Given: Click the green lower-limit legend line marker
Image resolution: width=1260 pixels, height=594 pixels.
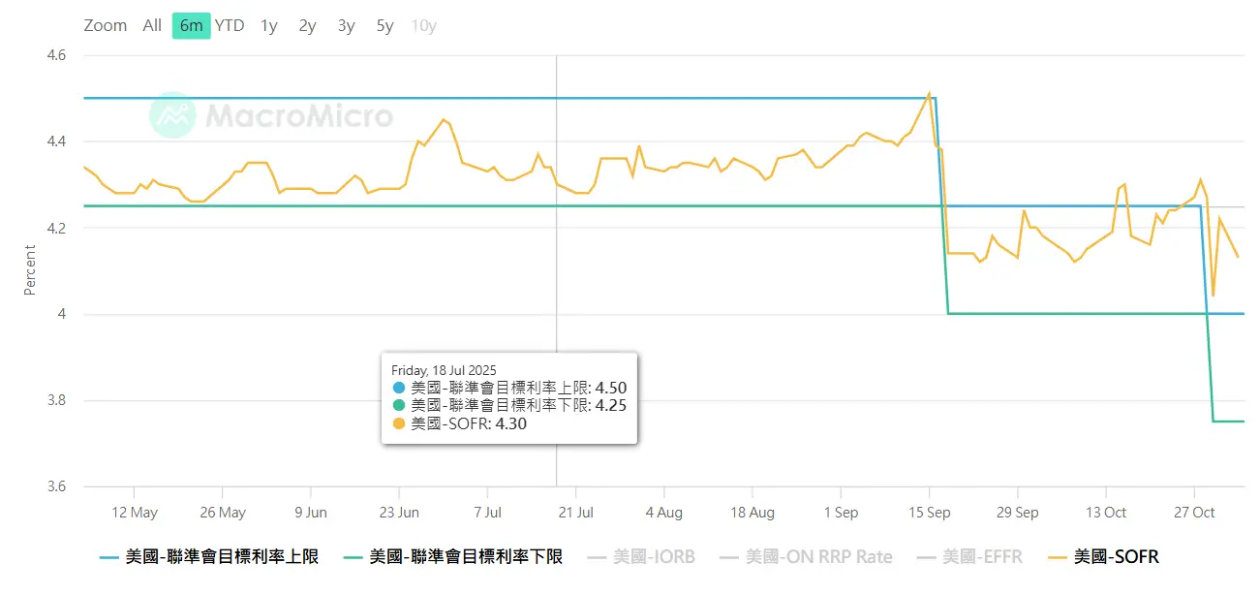Looking at the screenshot, I should pyautogui.click(x=354, y=557).
